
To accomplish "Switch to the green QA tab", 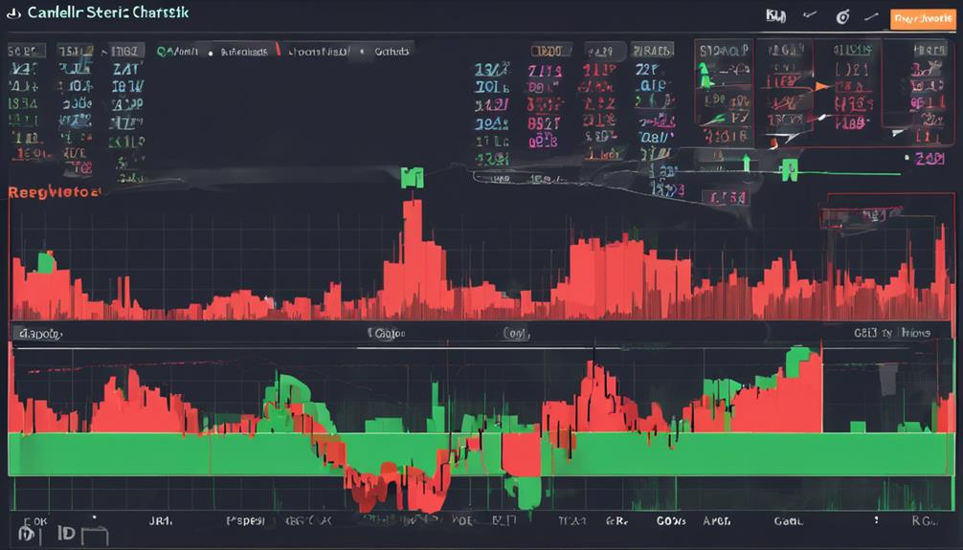I will (177, 53).
